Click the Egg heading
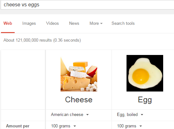Image resolution: width=174 pixels, height=129 pixels. pyautogui.click(x=145, y=100)
